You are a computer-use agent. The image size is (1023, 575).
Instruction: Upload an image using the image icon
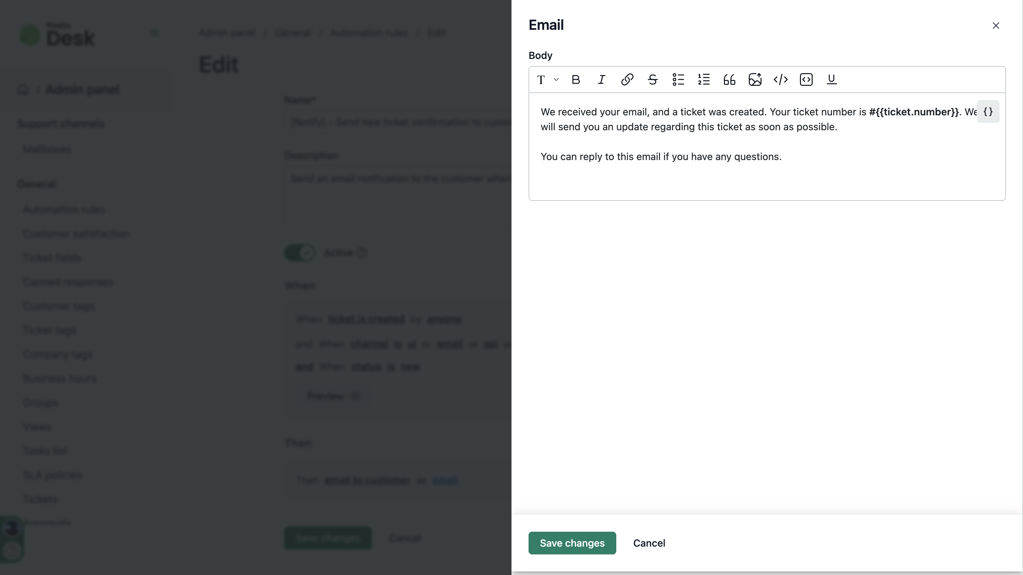(x=755, y=80)
